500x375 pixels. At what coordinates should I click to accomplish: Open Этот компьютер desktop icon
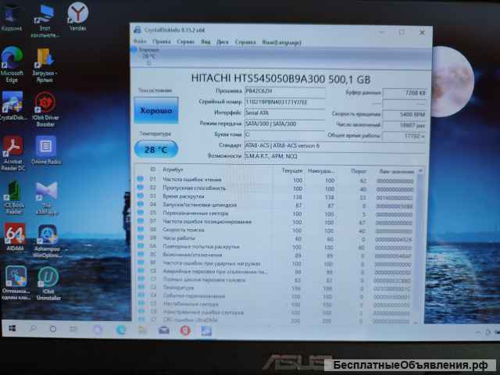(x=45, y=20)
